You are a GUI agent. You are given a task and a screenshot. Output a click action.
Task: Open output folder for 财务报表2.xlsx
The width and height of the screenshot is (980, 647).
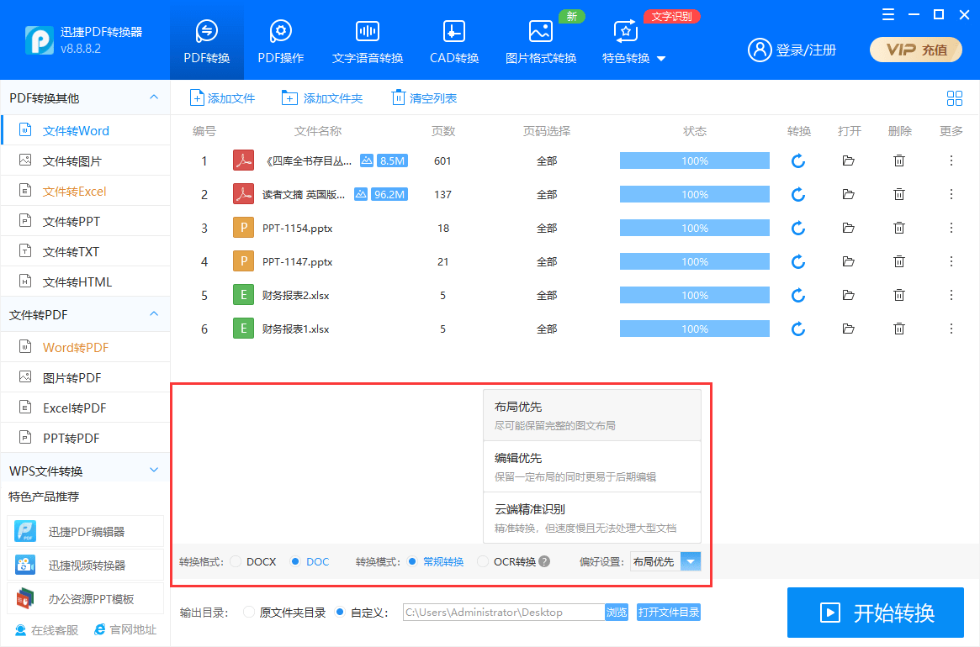pos(848,295)
